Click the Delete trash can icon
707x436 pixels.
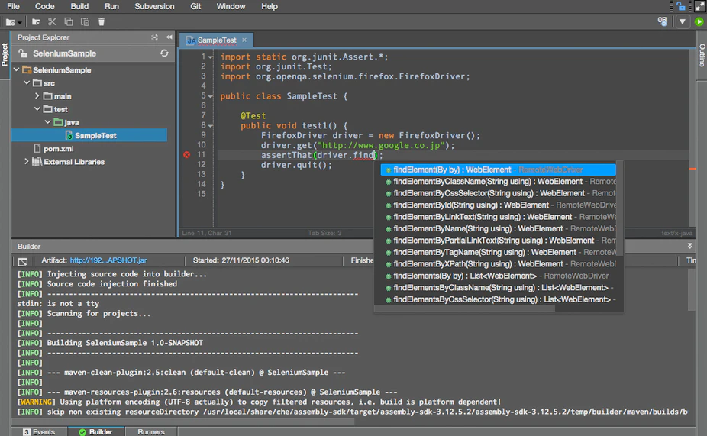tap(102, 21)
